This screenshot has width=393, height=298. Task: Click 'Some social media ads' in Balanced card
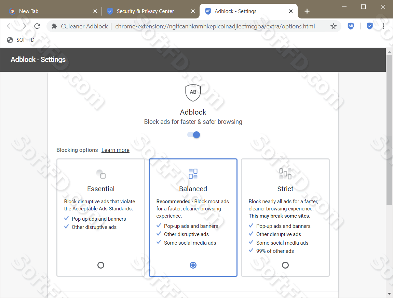tap(190, 243)
